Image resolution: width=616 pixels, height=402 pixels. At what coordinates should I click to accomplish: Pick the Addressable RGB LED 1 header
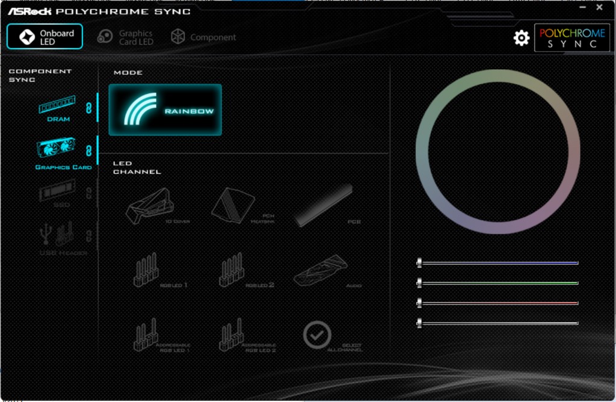(x=145, y=335)
